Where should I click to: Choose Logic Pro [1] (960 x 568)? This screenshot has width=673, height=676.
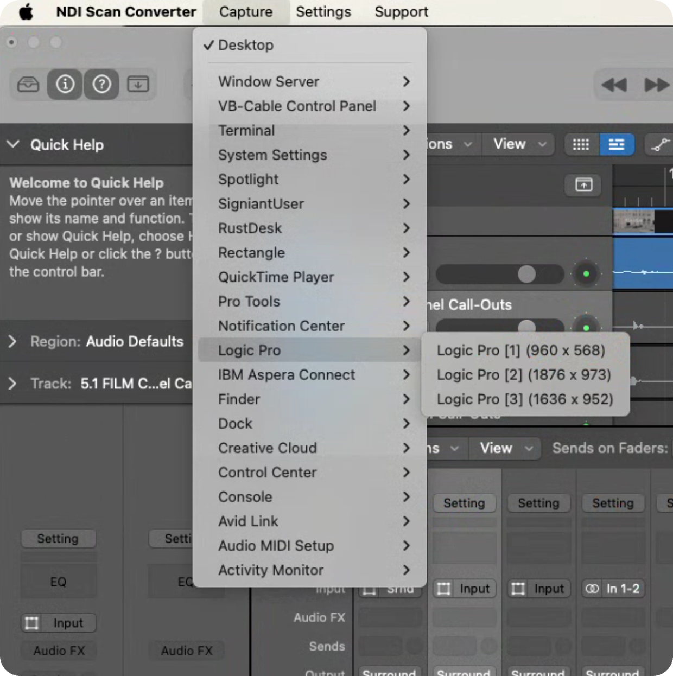click(525, 350)
